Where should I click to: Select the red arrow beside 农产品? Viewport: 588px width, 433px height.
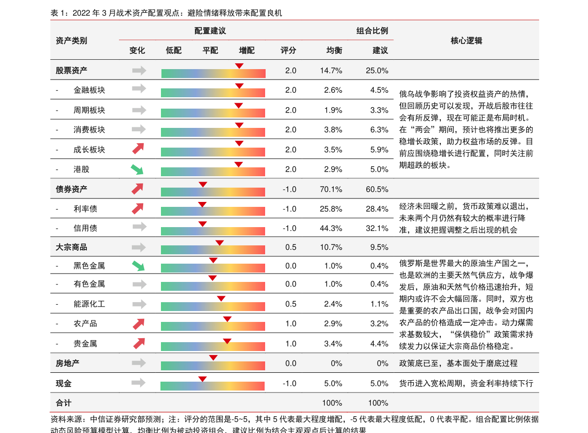point(138,323)
